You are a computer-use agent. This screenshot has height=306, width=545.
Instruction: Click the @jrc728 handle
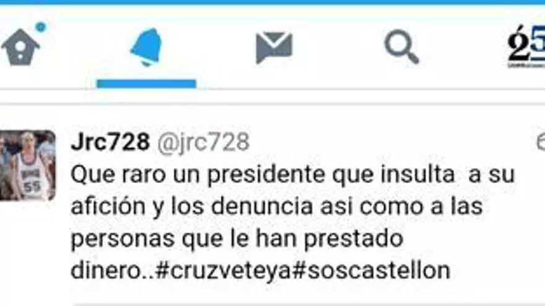[x=203, y=142]
